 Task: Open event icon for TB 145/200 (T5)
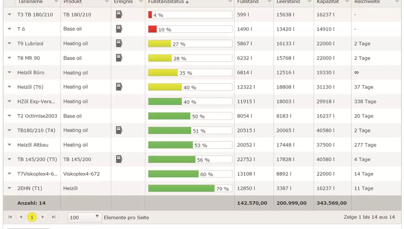pos(119,159)
